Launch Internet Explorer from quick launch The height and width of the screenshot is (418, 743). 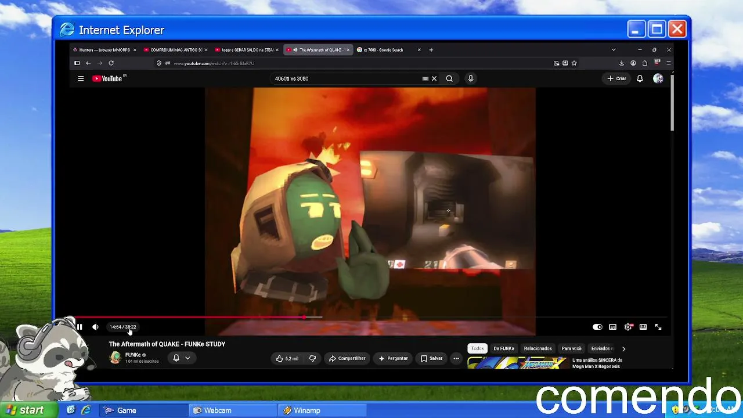click(86, 410)
